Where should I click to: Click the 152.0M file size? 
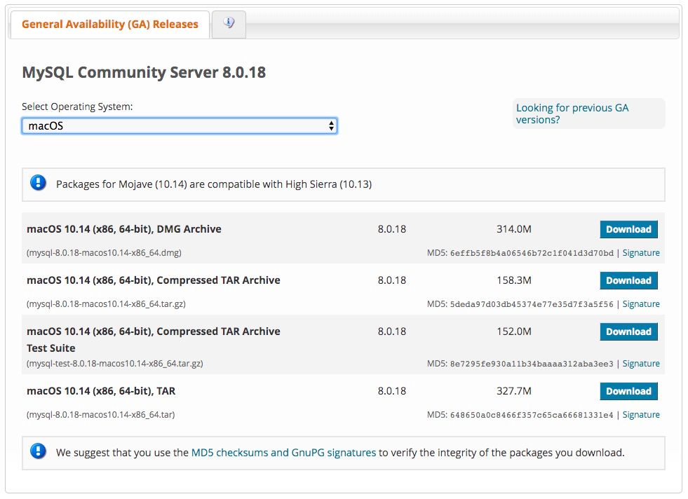point(514,331)
